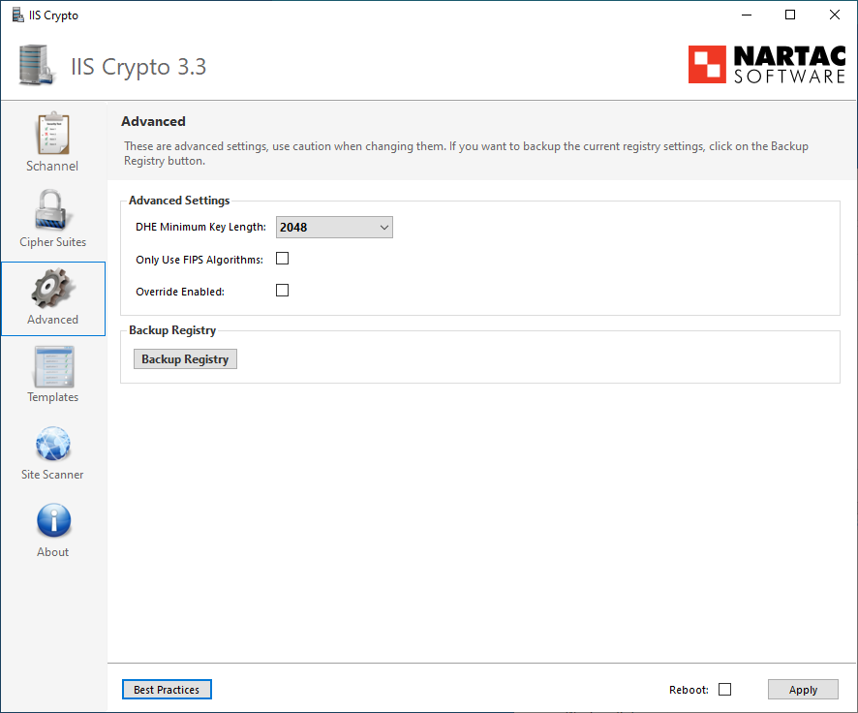The width and height of the screenshot is (858, 713).
Task: Apply the current settings
Action: point(803,690)
